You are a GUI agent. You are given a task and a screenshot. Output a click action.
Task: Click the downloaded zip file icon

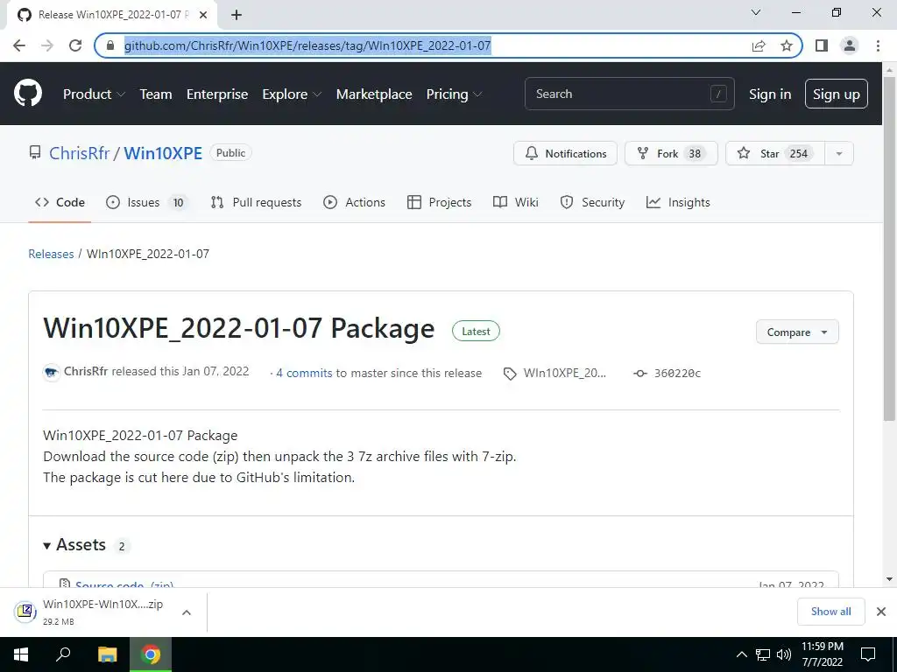point(25,612)
